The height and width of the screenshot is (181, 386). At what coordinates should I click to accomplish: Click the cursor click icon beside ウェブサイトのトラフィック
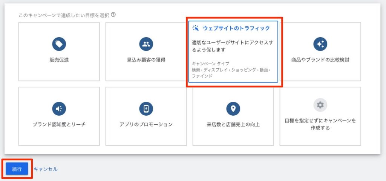[x=196, y=28]
